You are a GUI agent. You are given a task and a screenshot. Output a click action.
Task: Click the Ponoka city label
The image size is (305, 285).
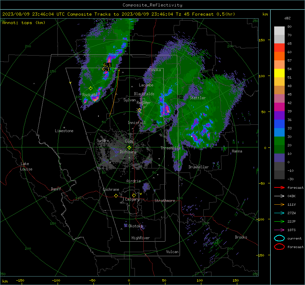pyautogui.click(x=155, y=70)
